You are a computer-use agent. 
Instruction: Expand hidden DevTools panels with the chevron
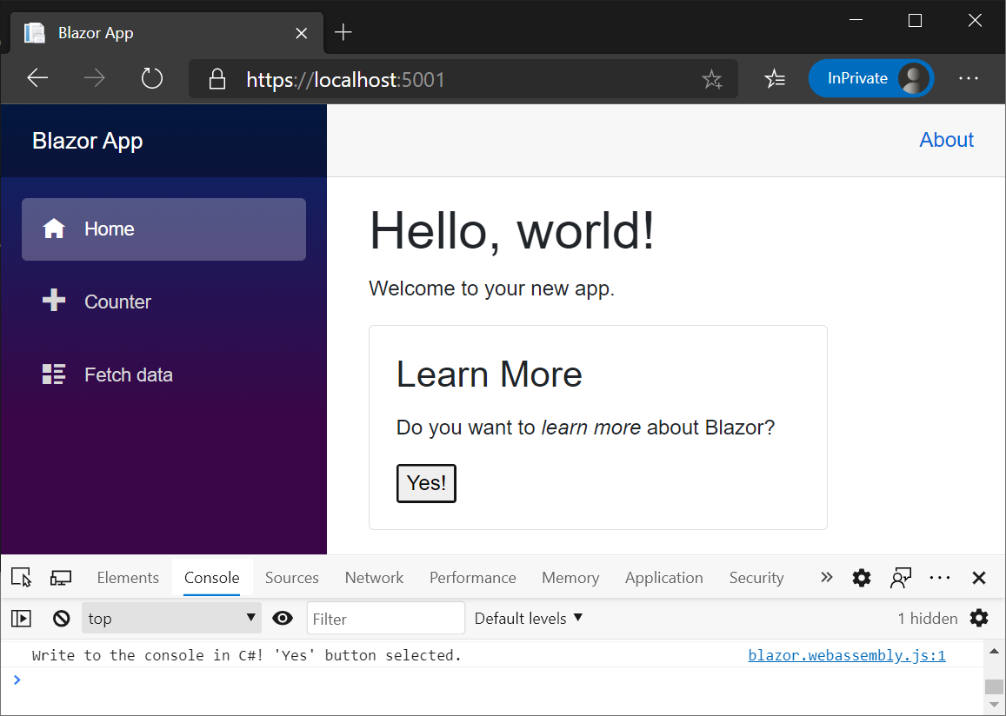pos(825,577)
